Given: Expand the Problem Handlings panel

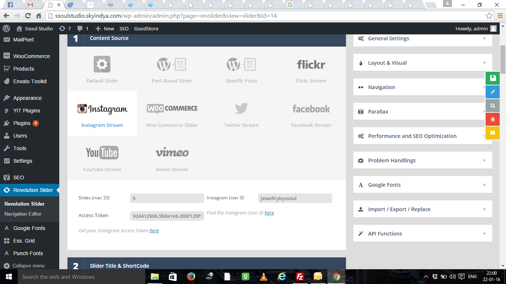Looking at the screenshot, I should pos(423,160).
